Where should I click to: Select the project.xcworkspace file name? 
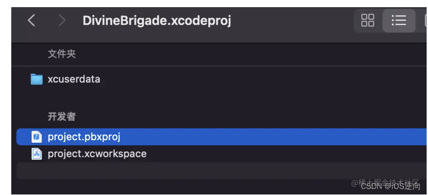click(x=97, y=154)
